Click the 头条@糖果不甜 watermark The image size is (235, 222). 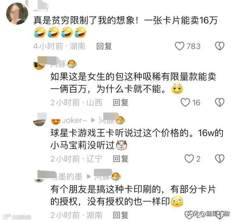pyautogui.click(x=208, y=214)
